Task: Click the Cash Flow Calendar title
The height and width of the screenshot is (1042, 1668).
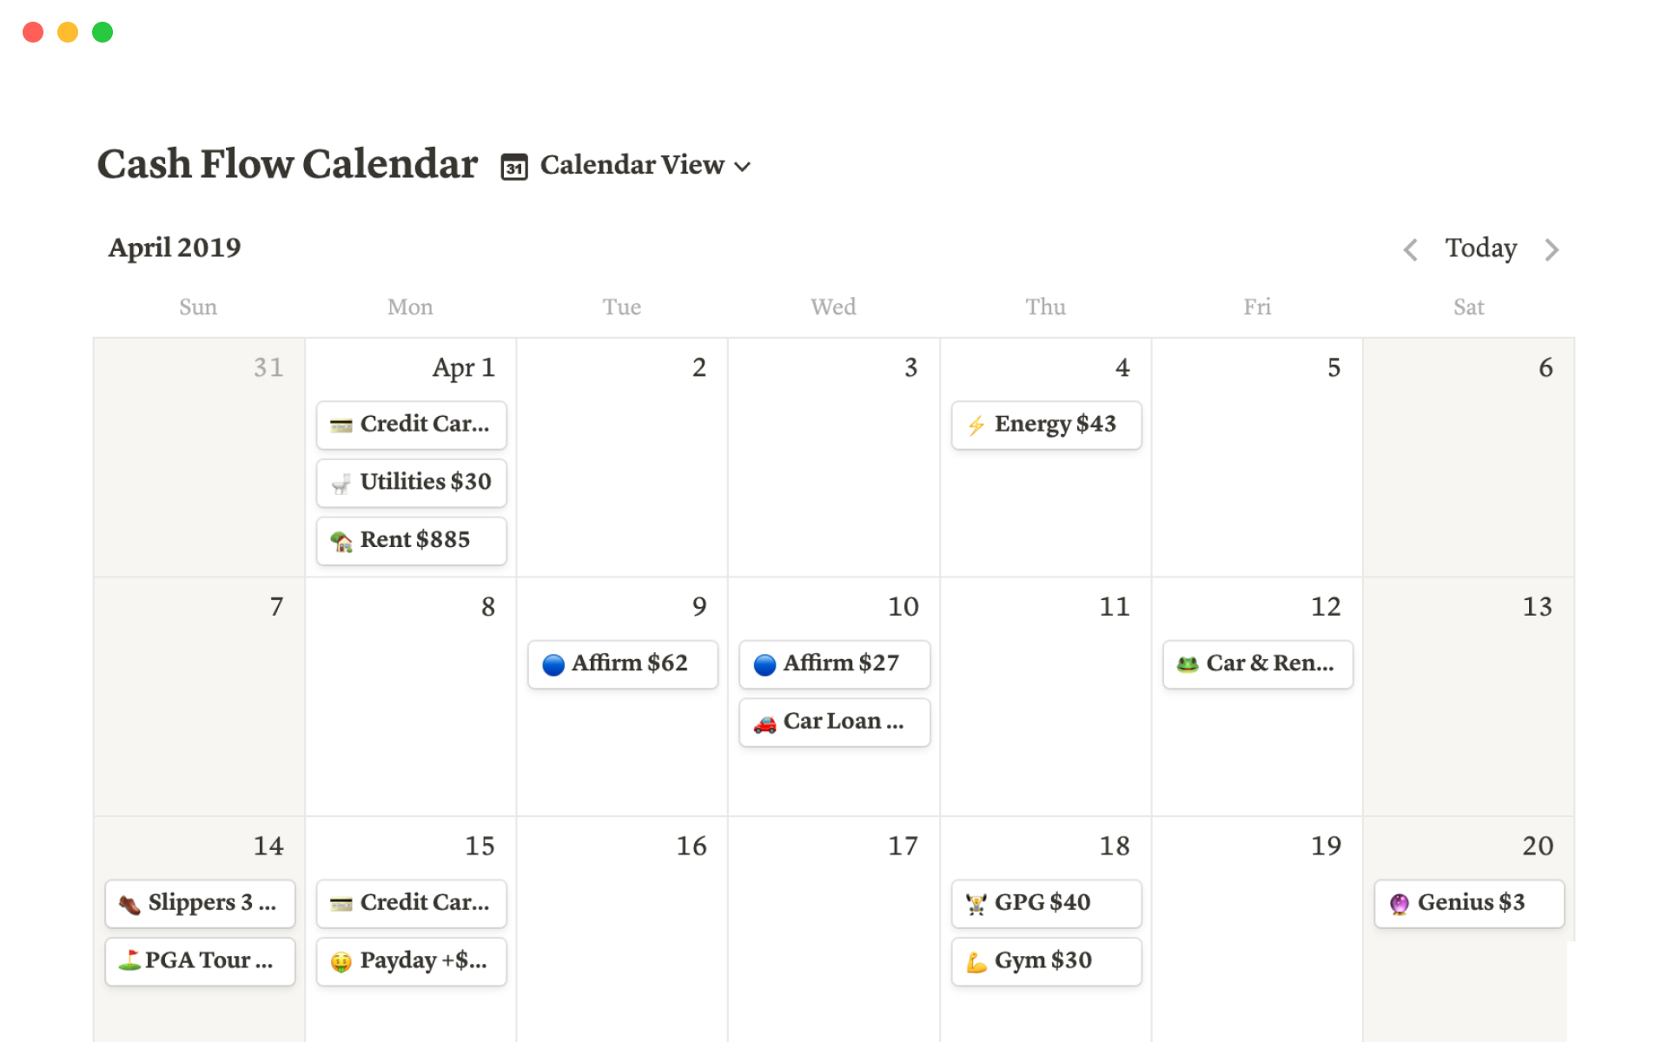Action: coord(287,164)
